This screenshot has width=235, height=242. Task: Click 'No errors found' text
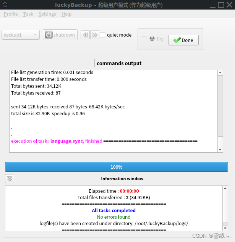coord(114,217)
